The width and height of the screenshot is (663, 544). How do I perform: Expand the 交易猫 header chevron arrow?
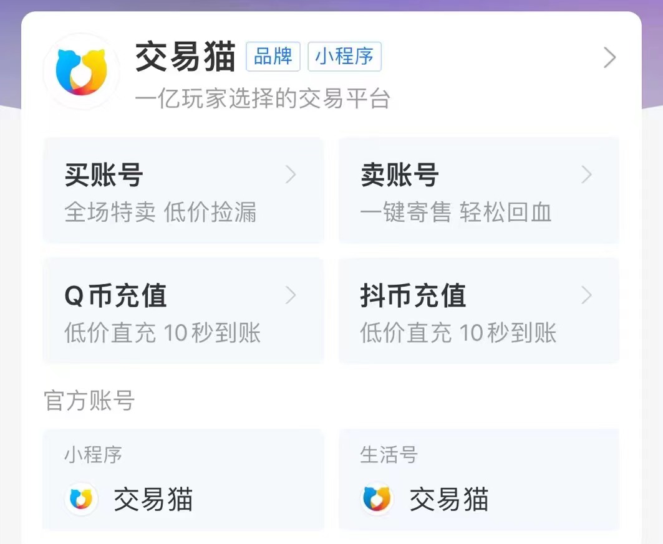pyautogui.click(x=609, y=58)
